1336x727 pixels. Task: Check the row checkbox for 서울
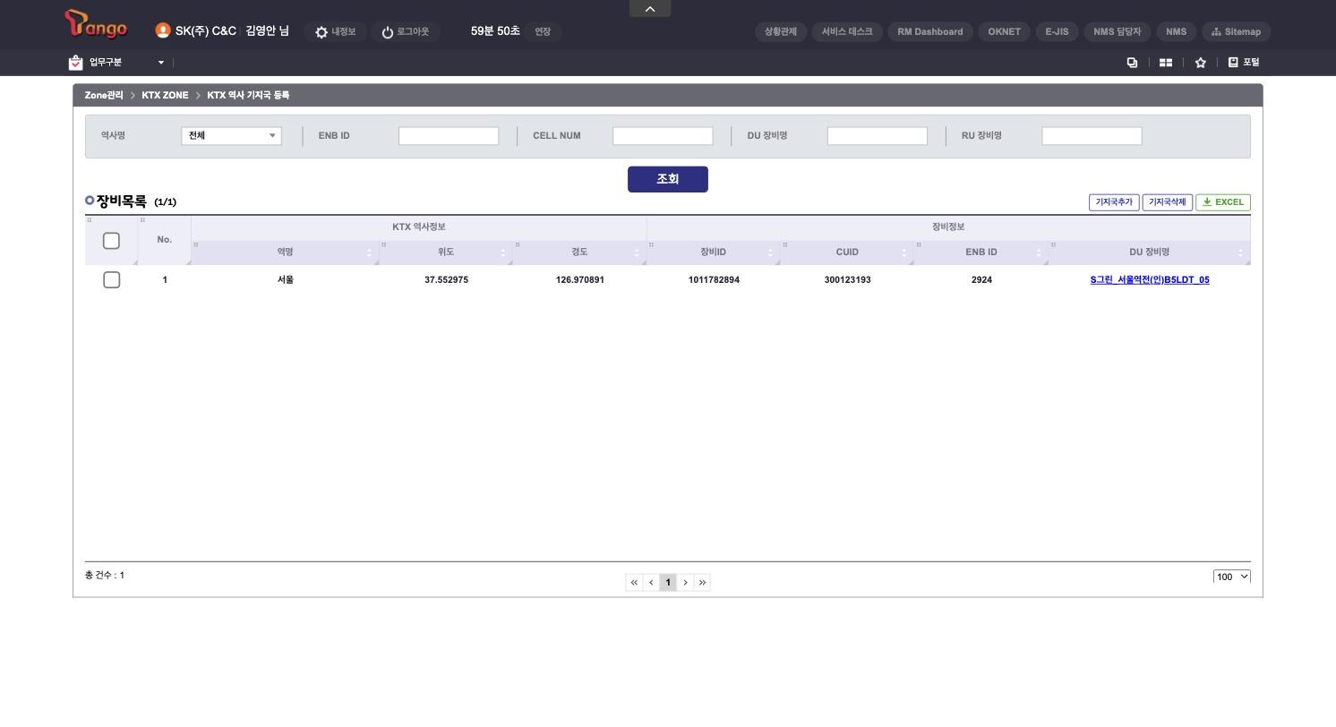(111, 280)
